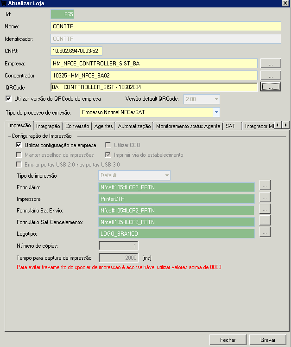Select the Agentes tab

pos(103,126)
